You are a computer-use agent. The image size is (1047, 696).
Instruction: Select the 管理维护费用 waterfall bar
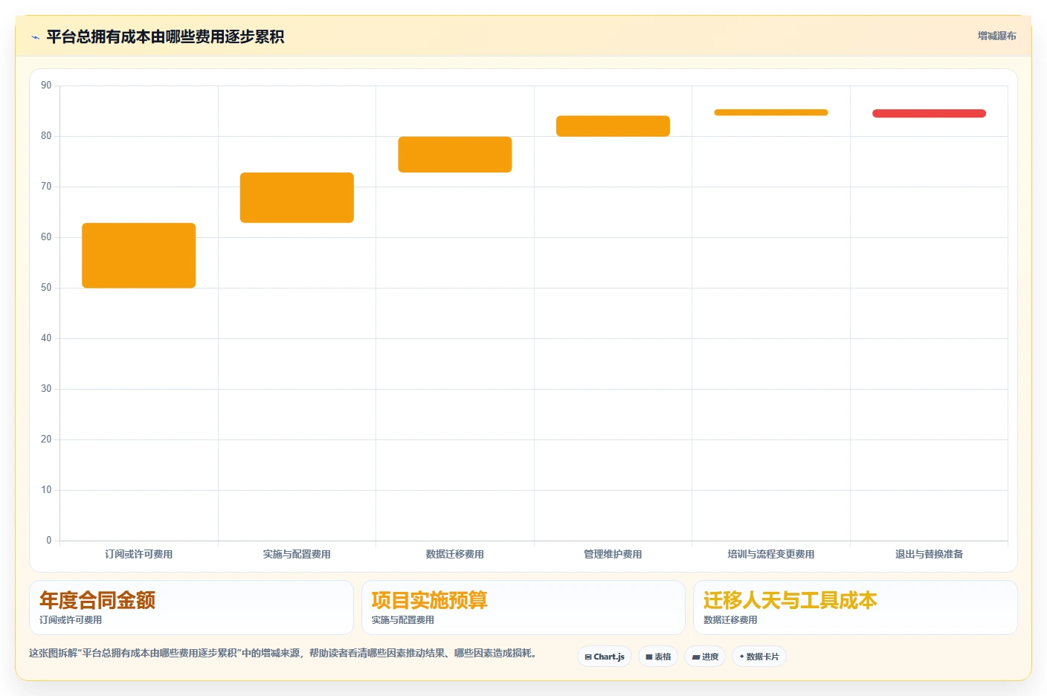point(613,126)
